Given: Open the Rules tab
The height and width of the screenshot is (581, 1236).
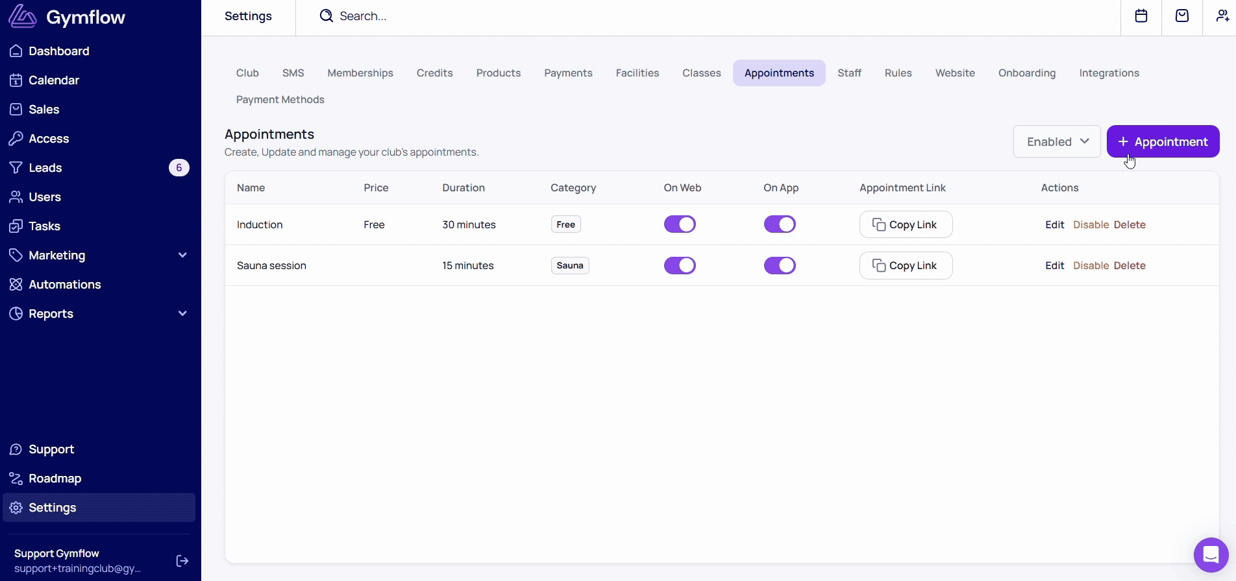Looking at the screenshot, I should pos(898,73).
